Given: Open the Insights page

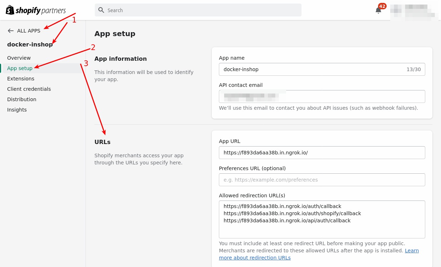Looking at the screenshot, I should [17, 110].
